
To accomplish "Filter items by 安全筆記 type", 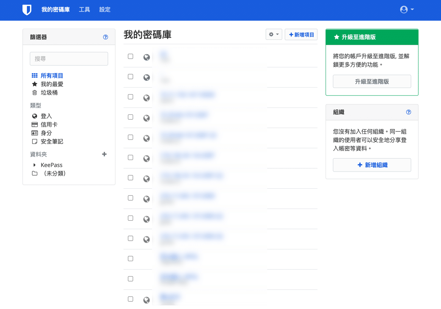I will (x=52, y=141).
